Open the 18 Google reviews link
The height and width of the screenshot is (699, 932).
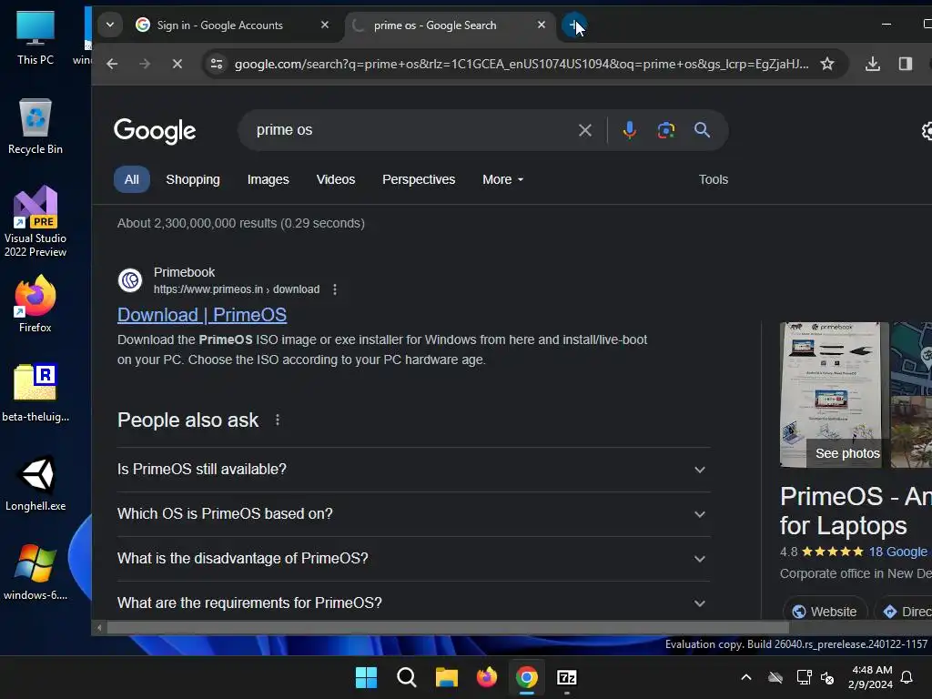[x=900, y=552]
